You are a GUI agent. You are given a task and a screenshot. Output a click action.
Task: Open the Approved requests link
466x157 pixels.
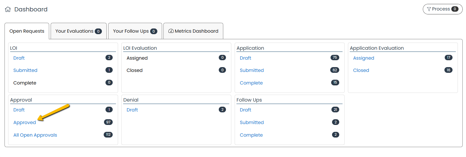25,123
